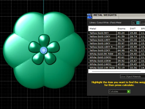
Task: Select the Yellow Gold:18KY R... row
Action: coord(117,47)
